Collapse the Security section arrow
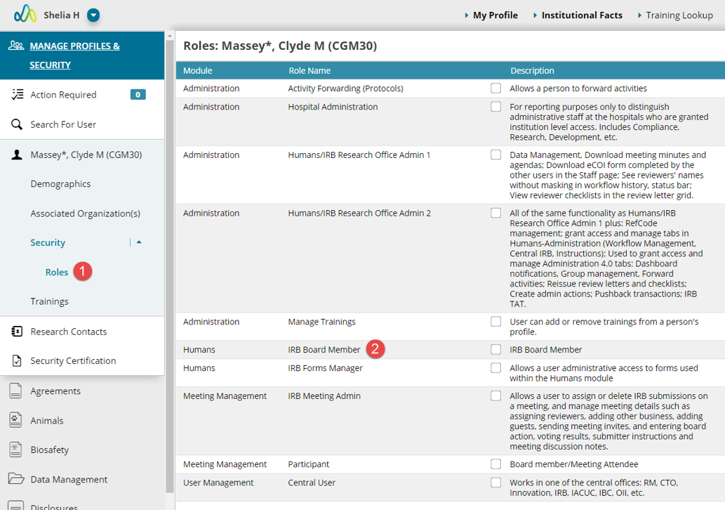 (x=139, y=242)
